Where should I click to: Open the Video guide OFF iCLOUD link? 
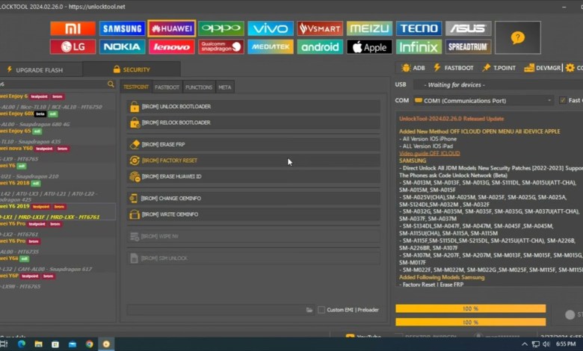[x=429, y=153]
